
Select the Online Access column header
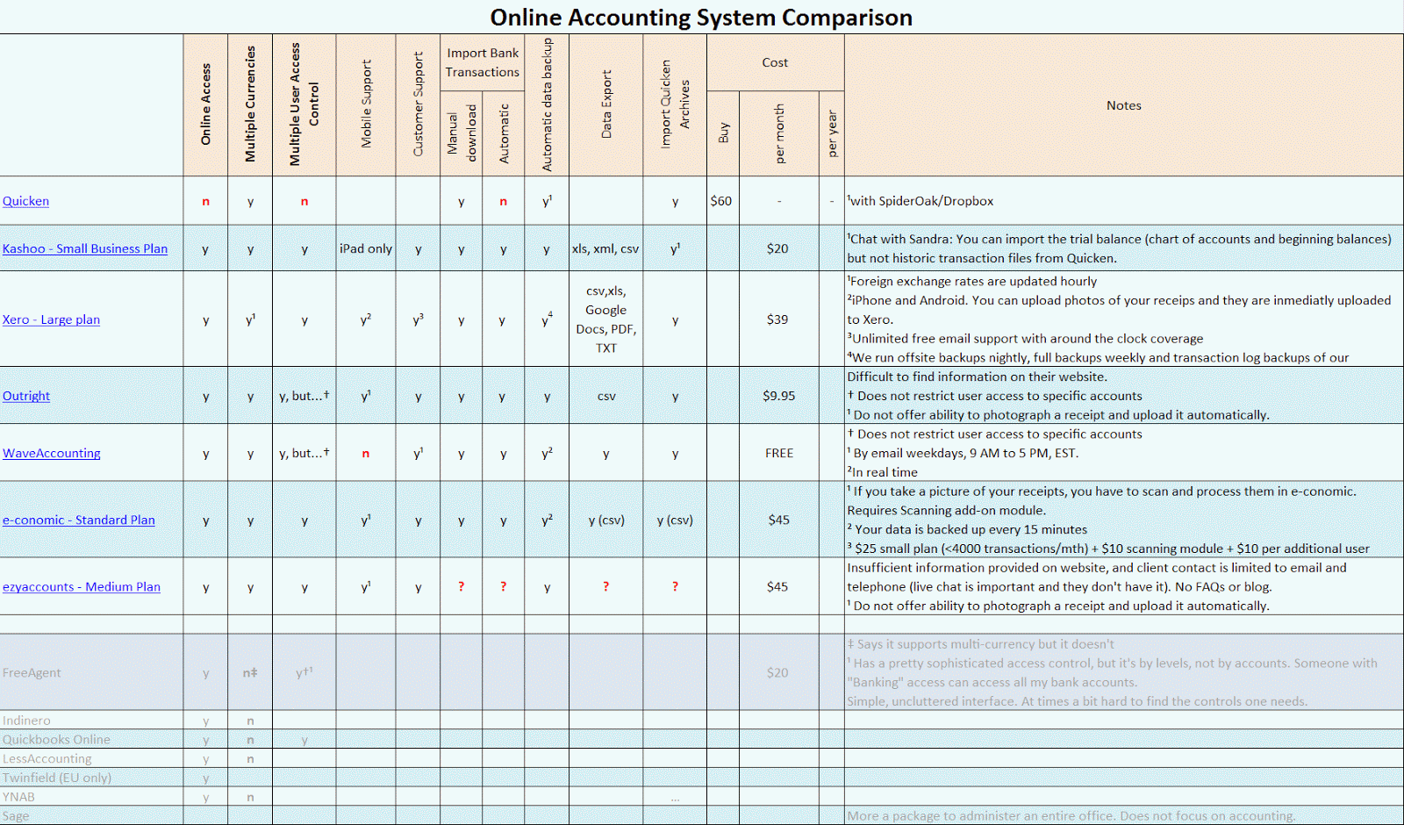coord(206,104)
